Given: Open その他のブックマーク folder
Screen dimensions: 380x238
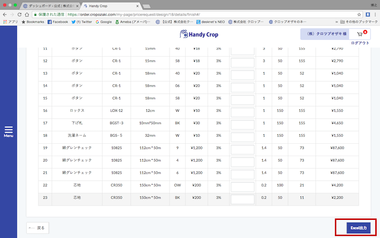Looking at the screenshot, I should [x=359, y=22].
